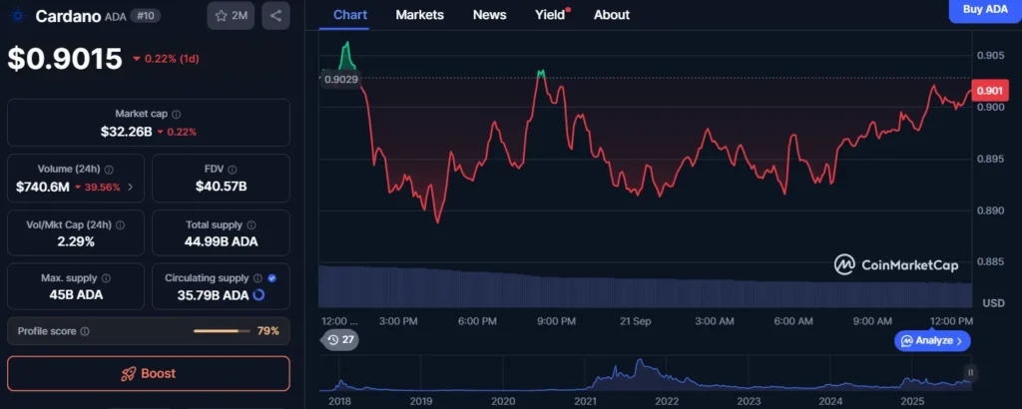Click the 2.29% Vol/Mkt Cap value
This screenshot has width=1022, height=409.
tap(76, 241)
